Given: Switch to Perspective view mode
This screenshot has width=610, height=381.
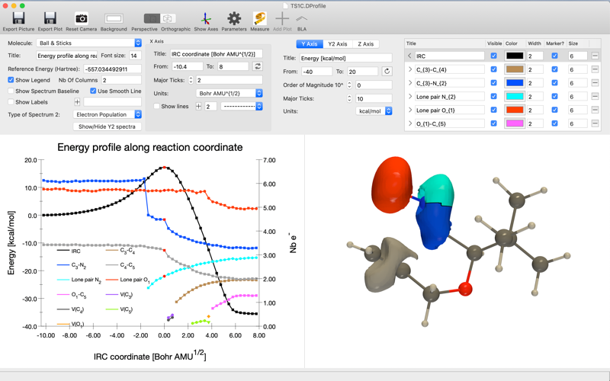Looking at the screenshot, I should pos(152,18).
